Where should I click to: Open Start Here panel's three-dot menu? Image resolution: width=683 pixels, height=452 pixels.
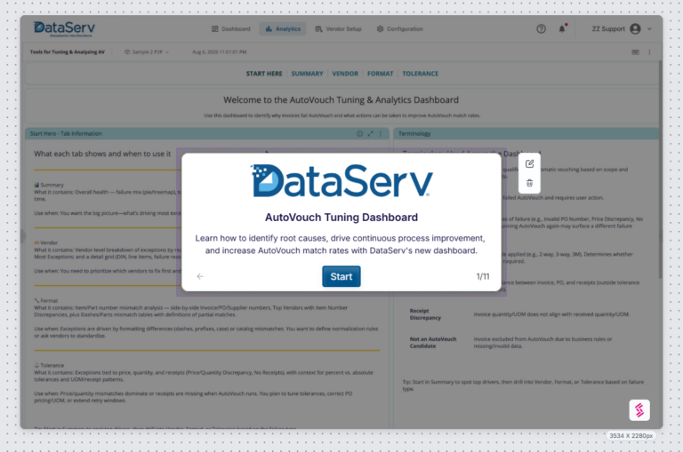coord(381,133)
